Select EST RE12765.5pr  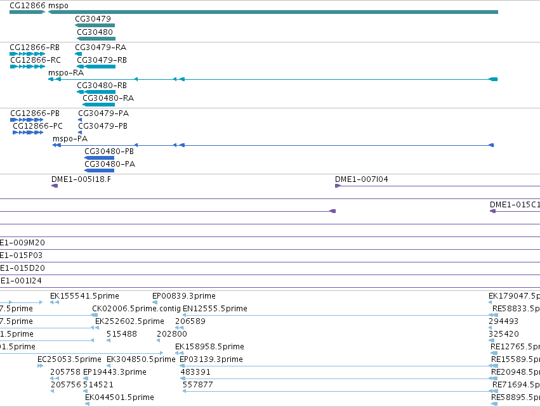click(494, 353)
